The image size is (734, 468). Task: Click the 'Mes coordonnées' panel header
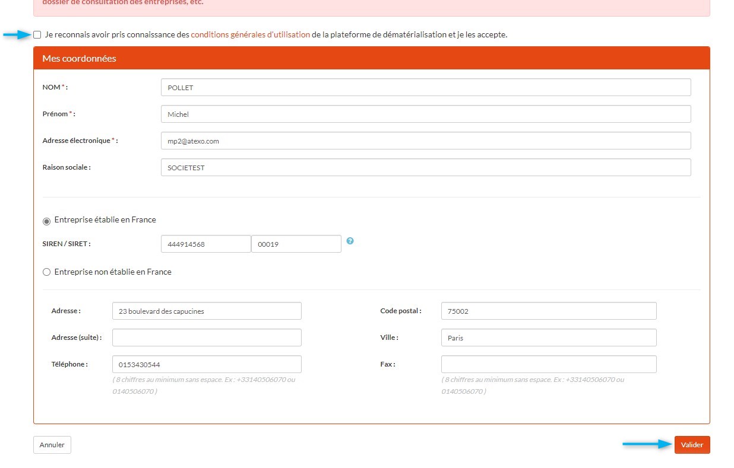coord(371,58)
